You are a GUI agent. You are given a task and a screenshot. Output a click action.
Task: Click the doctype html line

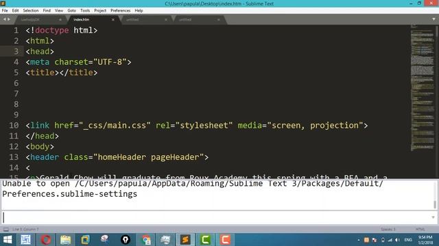[62, 30]
